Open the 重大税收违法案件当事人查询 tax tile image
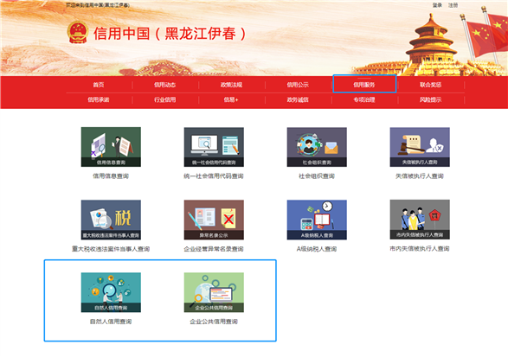The image size is (508, 357). [111, 220]
